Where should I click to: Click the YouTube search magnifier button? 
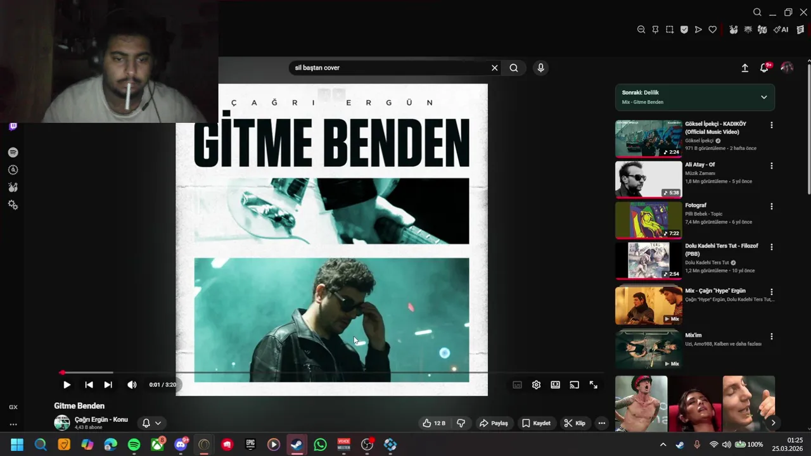514,68
